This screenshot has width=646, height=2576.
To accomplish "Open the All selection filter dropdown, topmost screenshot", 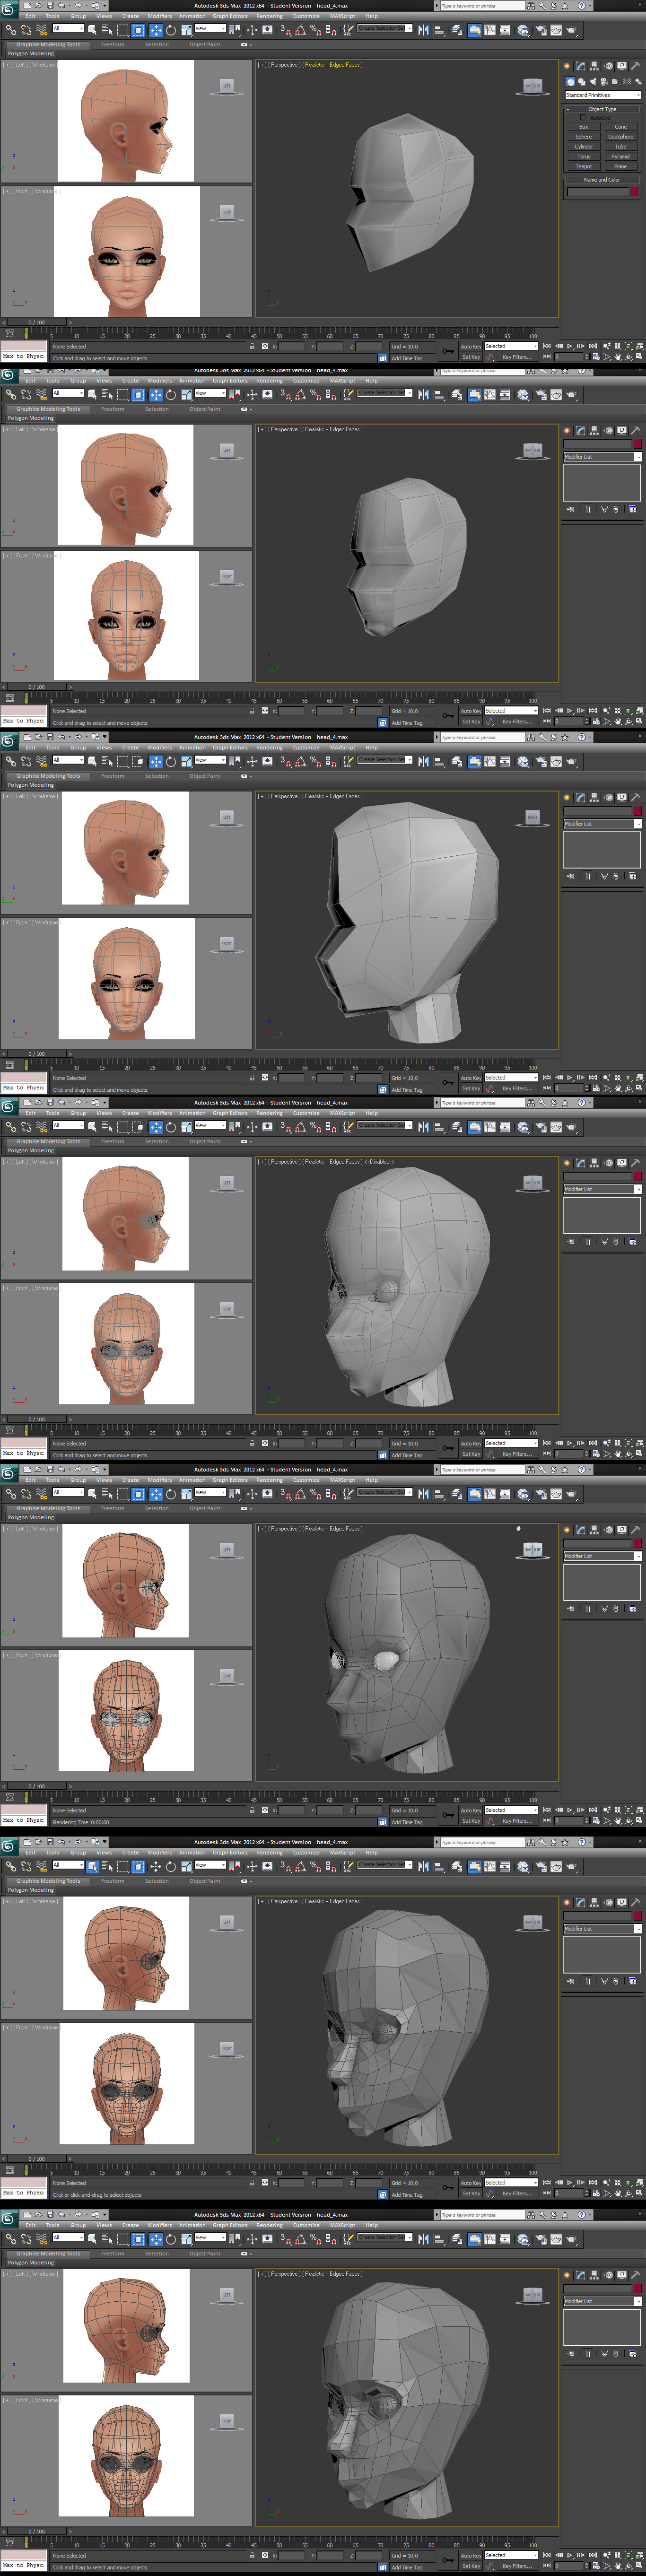I will click(x=68, y=29).
